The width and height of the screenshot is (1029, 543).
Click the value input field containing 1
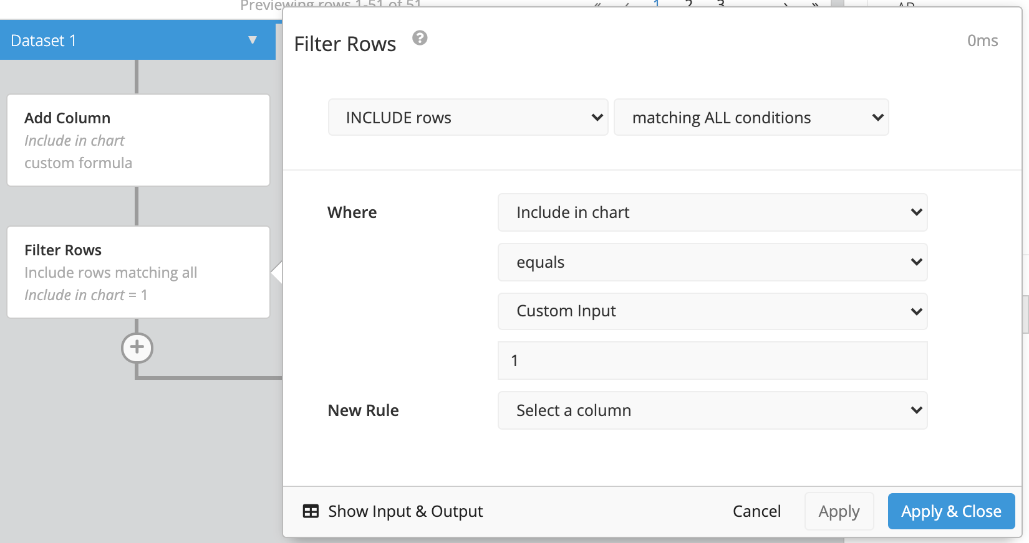coord(713,361)
